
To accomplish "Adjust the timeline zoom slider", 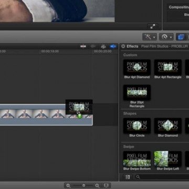I will tap(83, 185).
